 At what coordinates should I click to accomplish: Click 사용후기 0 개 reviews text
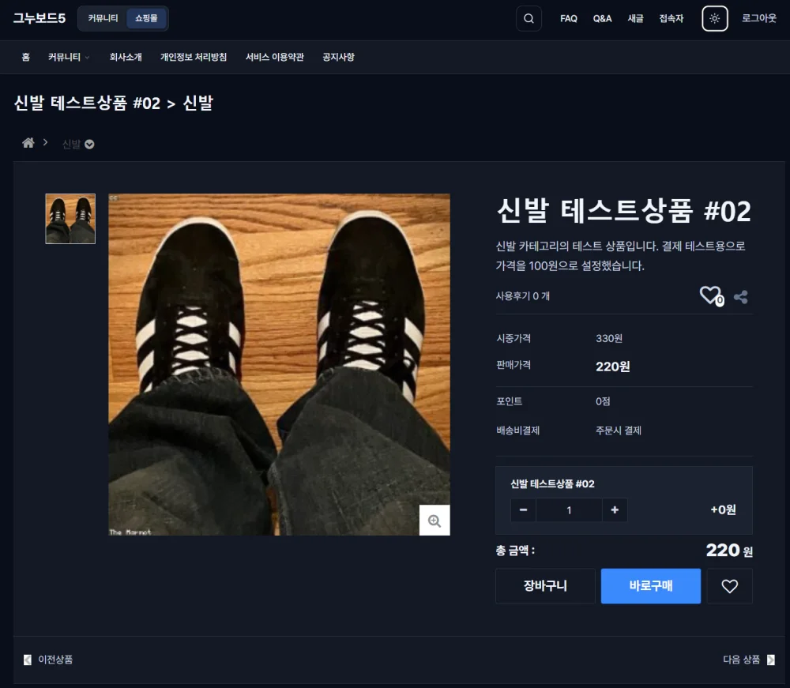(522, 296)
